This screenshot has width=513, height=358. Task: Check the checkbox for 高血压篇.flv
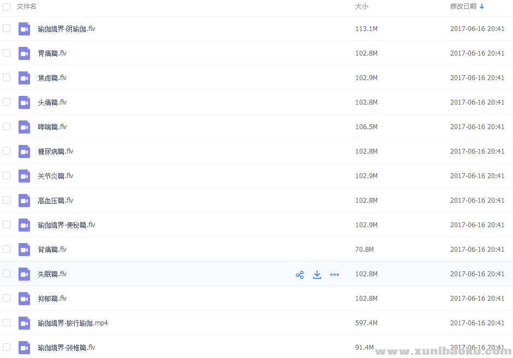pyautogui.click(x=7, y=200)
